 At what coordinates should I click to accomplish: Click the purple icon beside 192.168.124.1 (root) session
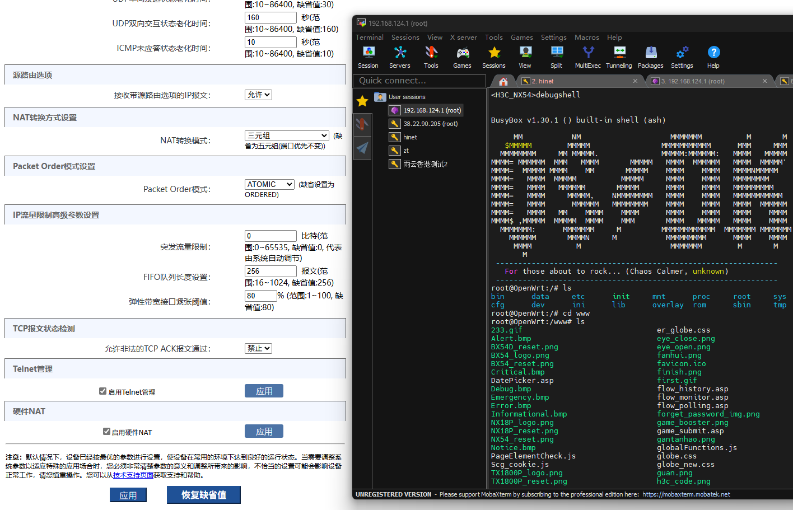(x=395, y=110)
